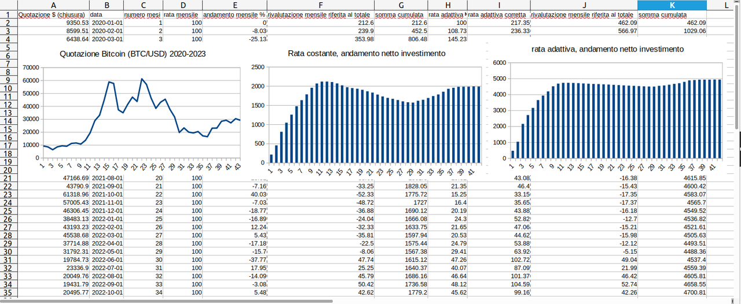Click 'rivalutazione mensile riferita al totale' in column J

coord(584,14)
